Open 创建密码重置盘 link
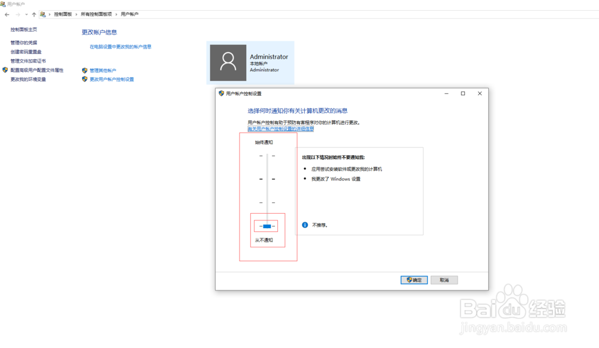The height and width of the screenshot is (348, 599). click(x=26, y=52)
